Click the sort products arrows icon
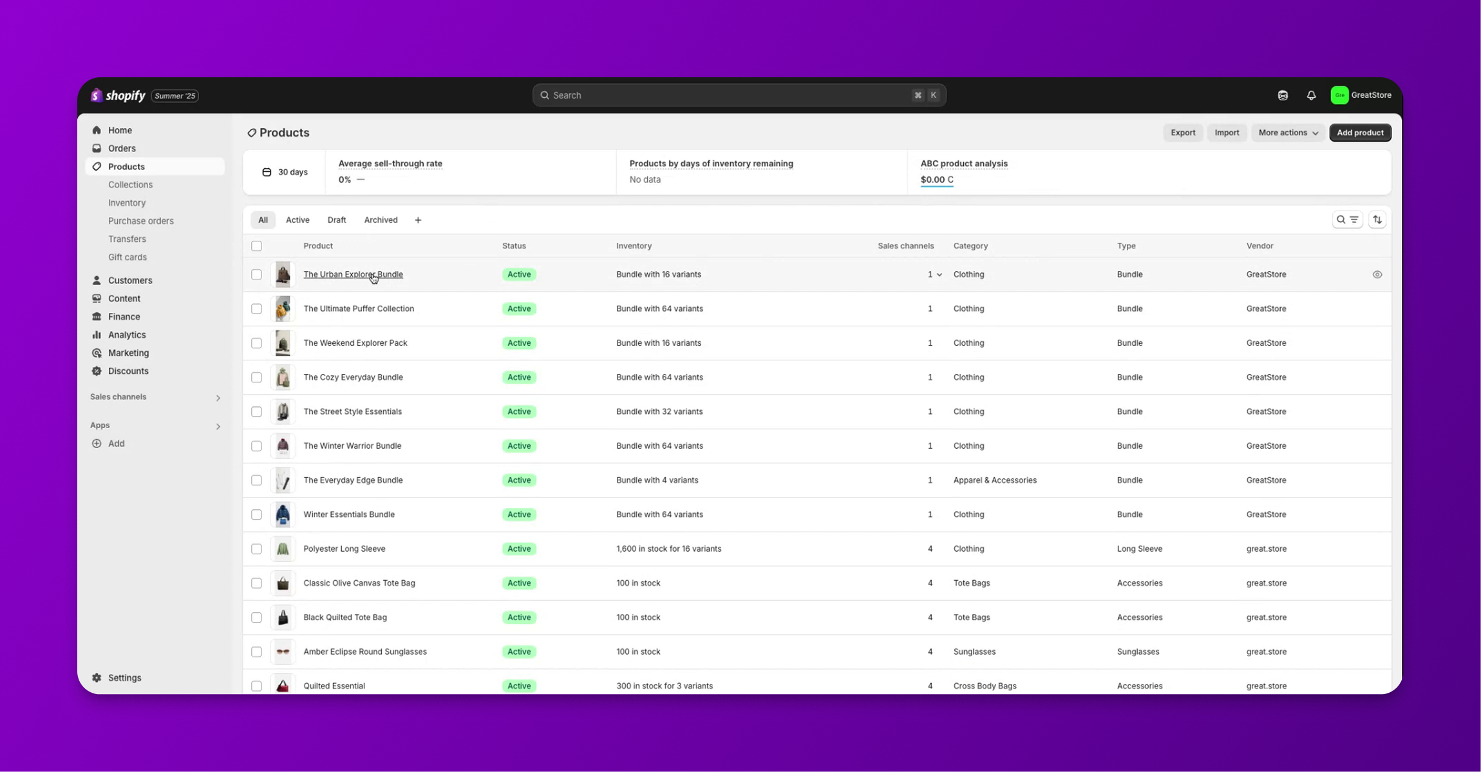Viewport: 1481px width, 772px height. pyautogui.click(x=1377, y=220)
